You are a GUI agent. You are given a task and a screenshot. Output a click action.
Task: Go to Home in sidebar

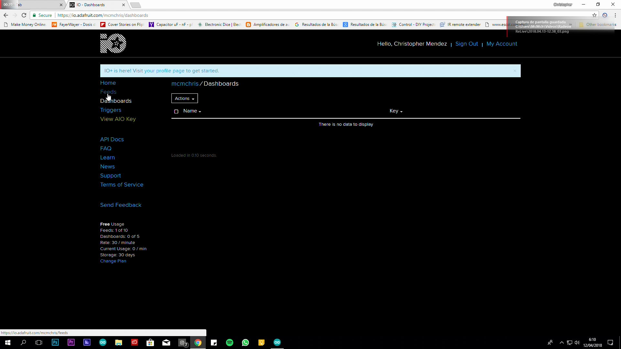point(108,83)
